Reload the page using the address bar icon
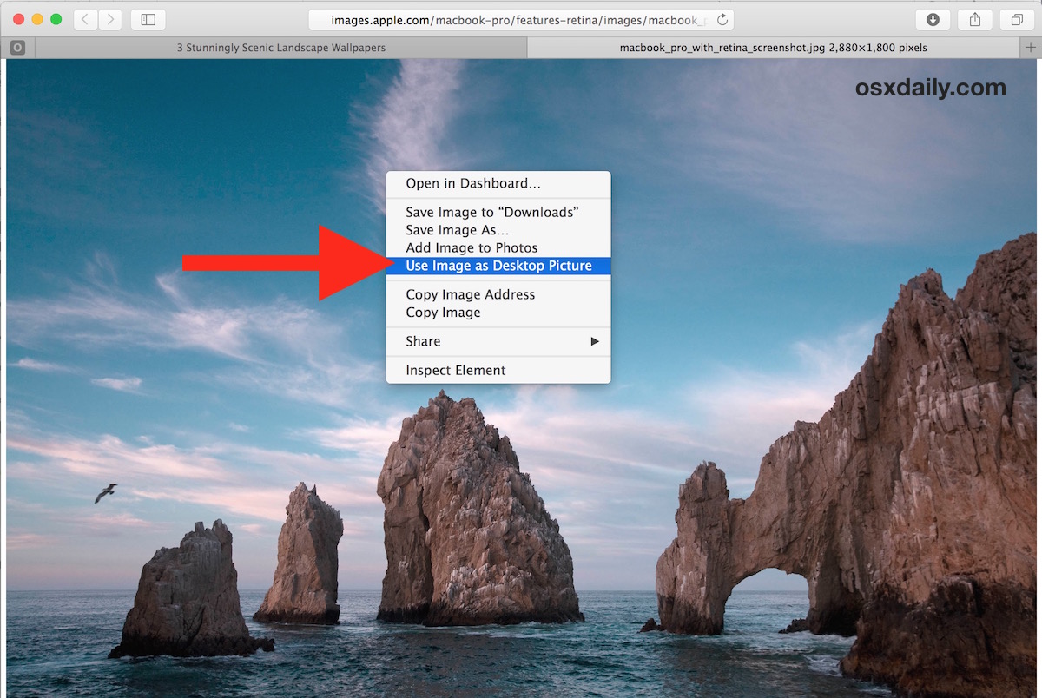This screenshot has height=698, width=1042. coord(723,18)
